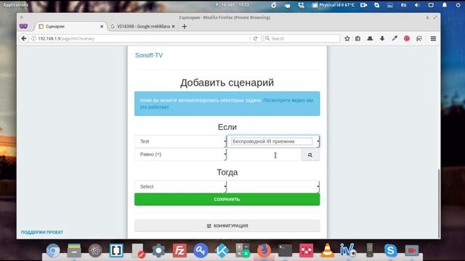Close the Сценарии tab

pos(102,26)
